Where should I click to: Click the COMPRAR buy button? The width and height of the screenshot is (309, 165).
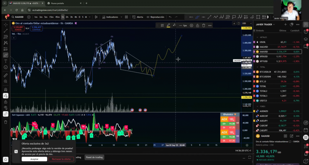pyautogui.click(x=36, y=28)
